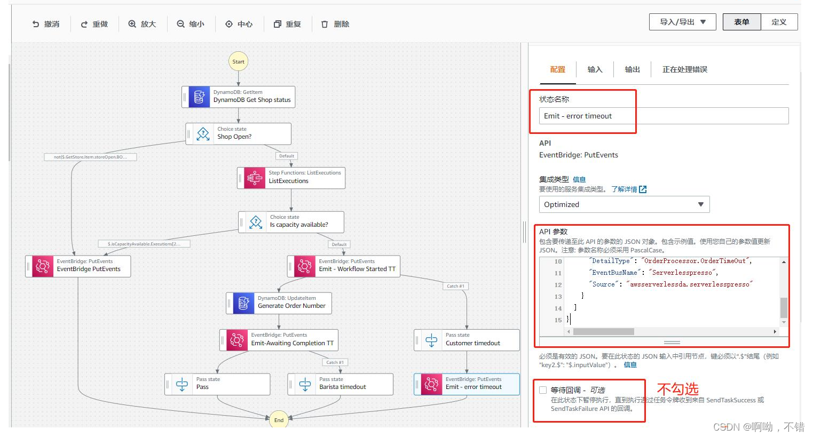Screen dimensions: 813x437
Task: Switch to the 表单 form view
Action: [x=741, y=22]
